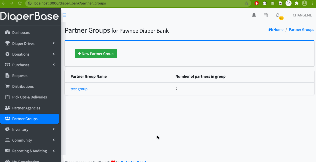
Task: Click the React DevTools extension icon
Action: [273, 3]
